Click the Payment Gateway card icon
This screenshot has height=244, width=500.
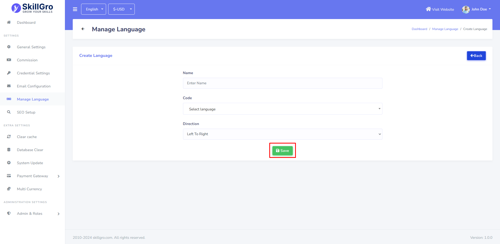pos(9,176)
